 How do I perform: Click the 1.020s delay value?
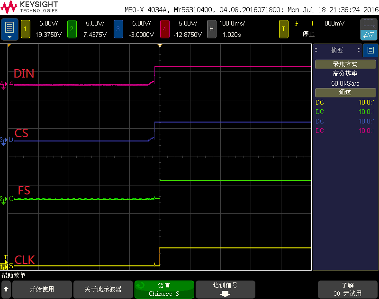(232, 35)
